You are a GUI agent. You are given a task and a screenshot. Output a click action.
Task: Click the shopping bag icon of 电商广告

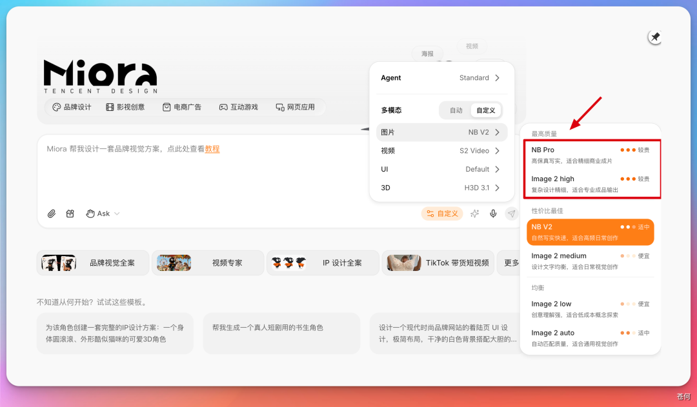167,107
